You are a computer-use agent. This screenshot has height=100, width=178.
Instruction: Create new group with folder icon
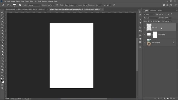168,98
